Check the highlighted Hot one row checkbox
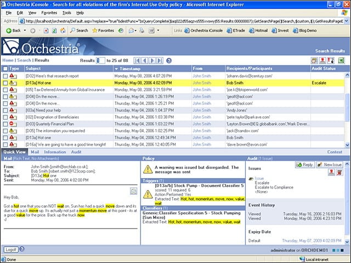The width and height of the screenshot is (351, 263). click(x=5, y=83)
